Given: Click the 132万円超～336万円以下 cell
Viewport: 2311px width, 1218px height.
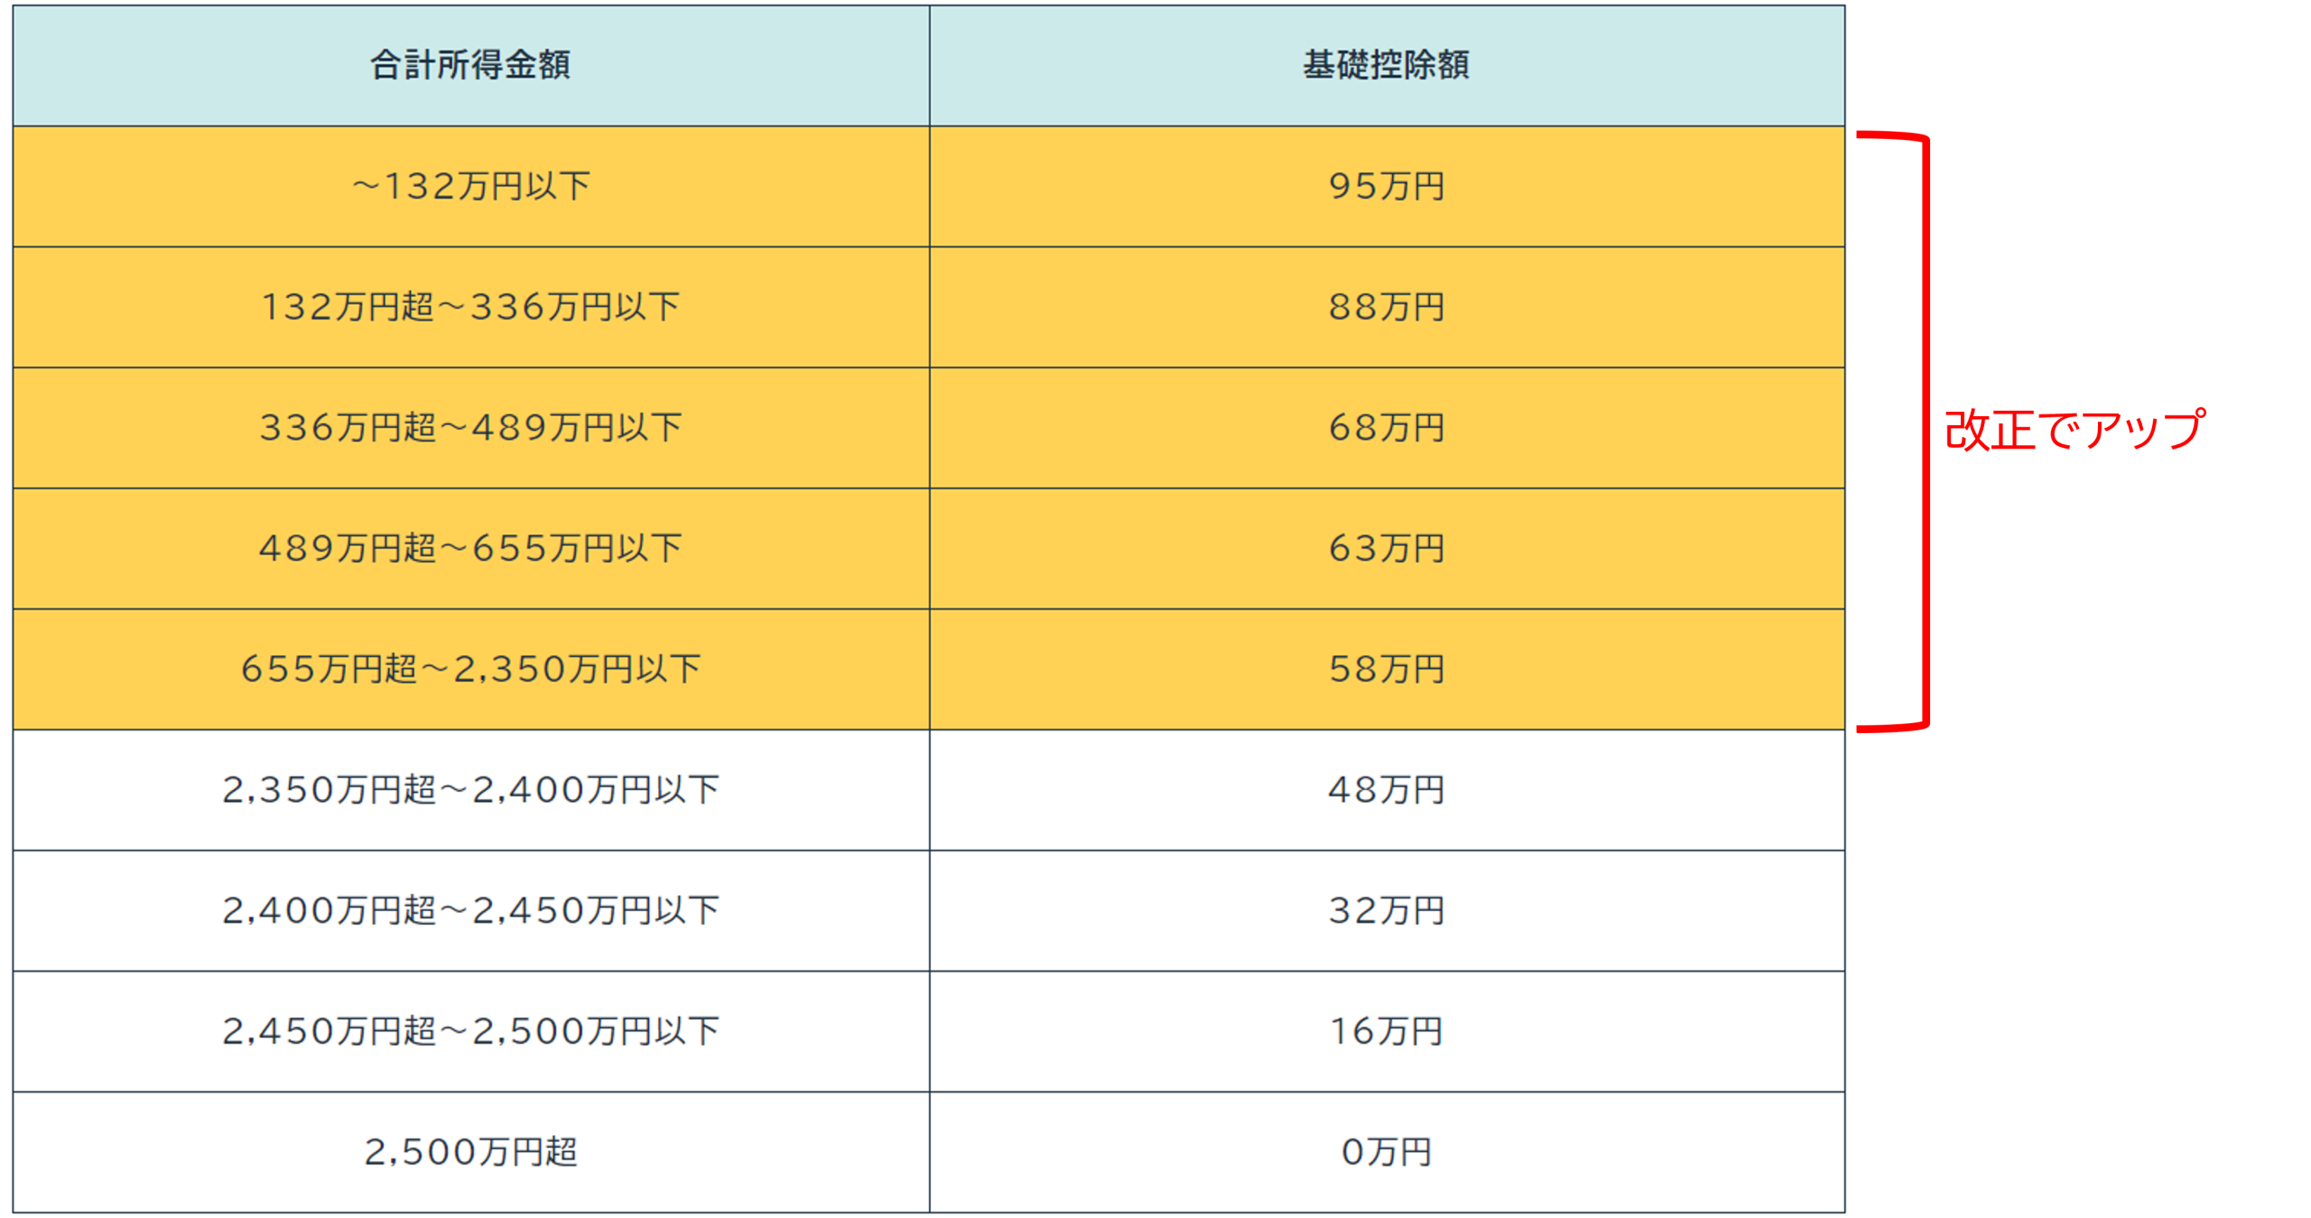Looking at the screenshot, I should [x=470, y=307].
